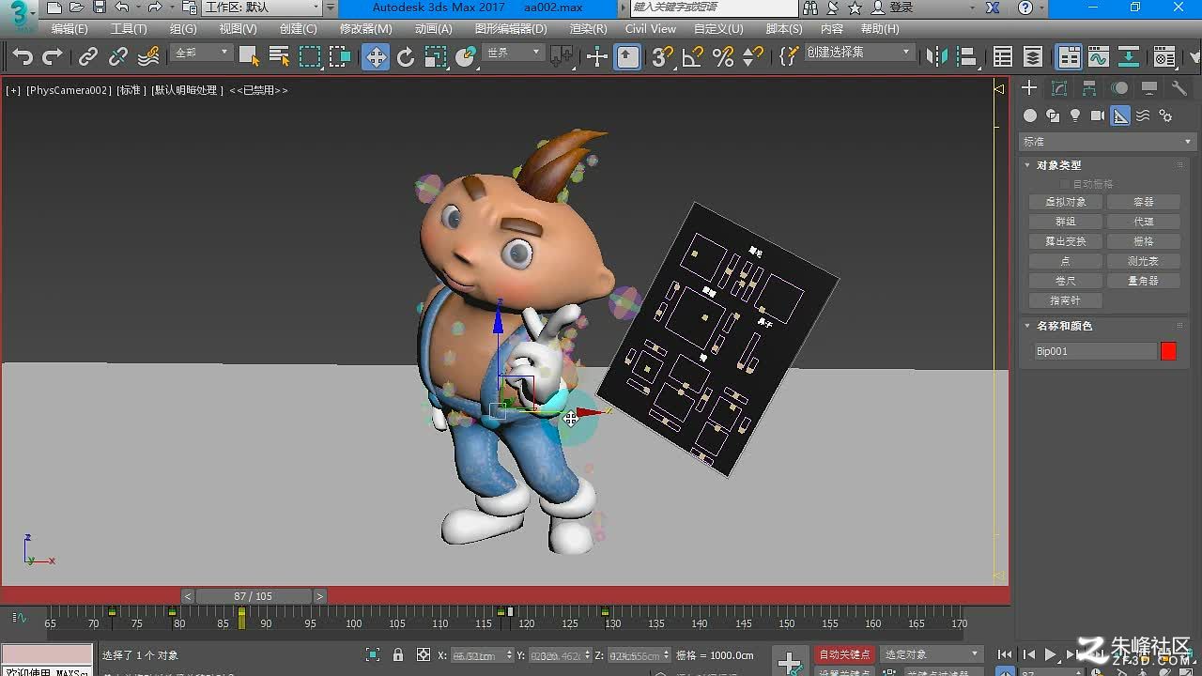Activate the Unlink Selection tool

click(x=118, y=57)
